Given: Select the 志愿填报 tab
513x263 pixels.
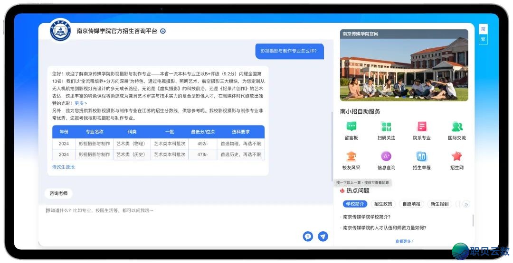Looking at the screenshot, I should pos(411,204).
